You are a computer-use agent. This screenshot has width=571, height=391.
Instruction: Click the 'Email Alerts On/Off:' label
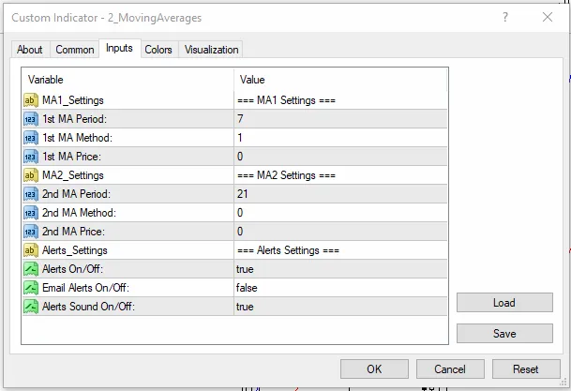tap(85, 288)
